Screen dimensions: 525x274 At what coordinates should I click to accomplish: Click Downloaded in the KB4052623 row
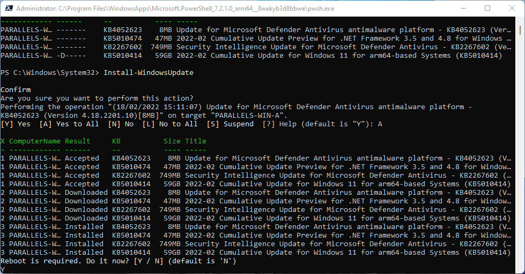tap(86, 193)
